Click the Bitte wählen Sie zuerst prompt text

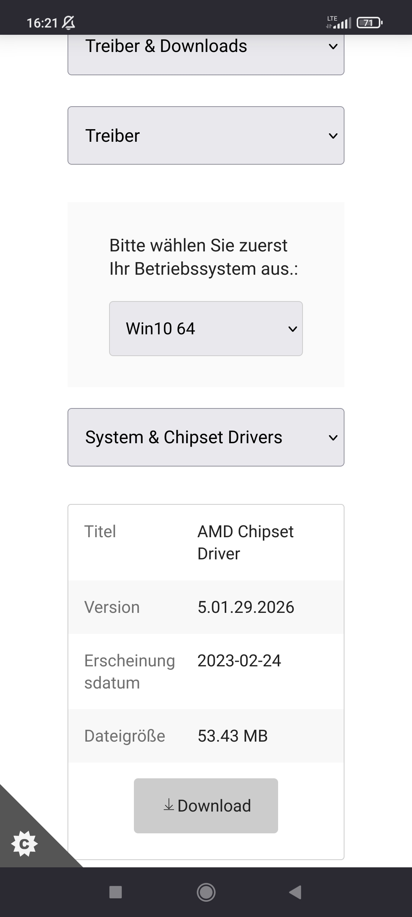click(198, 245)
